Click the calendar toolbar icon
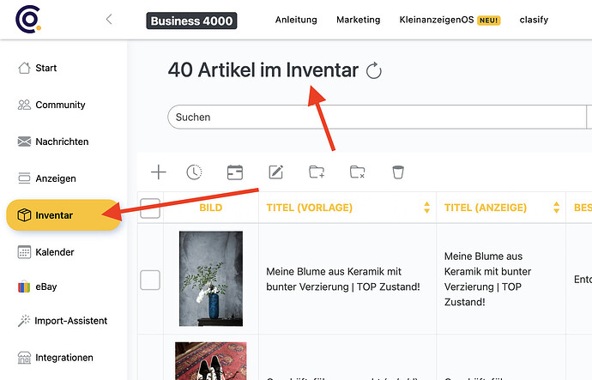The image size is (592, 380). (x=235, y=172)
